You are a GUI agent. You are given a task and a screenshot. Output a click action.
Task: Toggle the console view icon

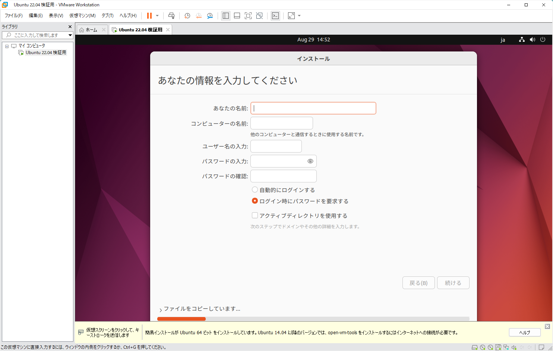click(x=275, y=16)
